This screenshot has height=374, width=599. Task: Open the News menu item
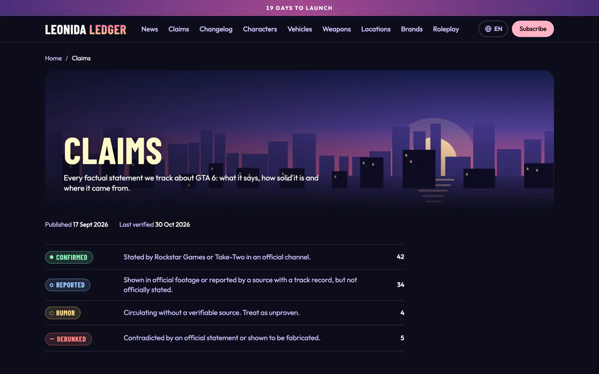tap(149, 29)
